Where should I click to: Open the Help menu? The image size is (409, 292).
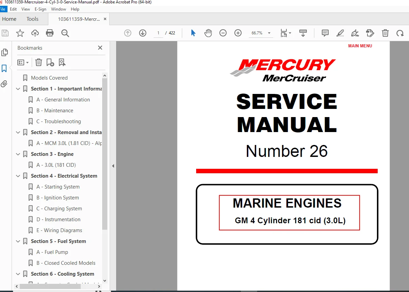pyautogui.click(x=75, y=9)
